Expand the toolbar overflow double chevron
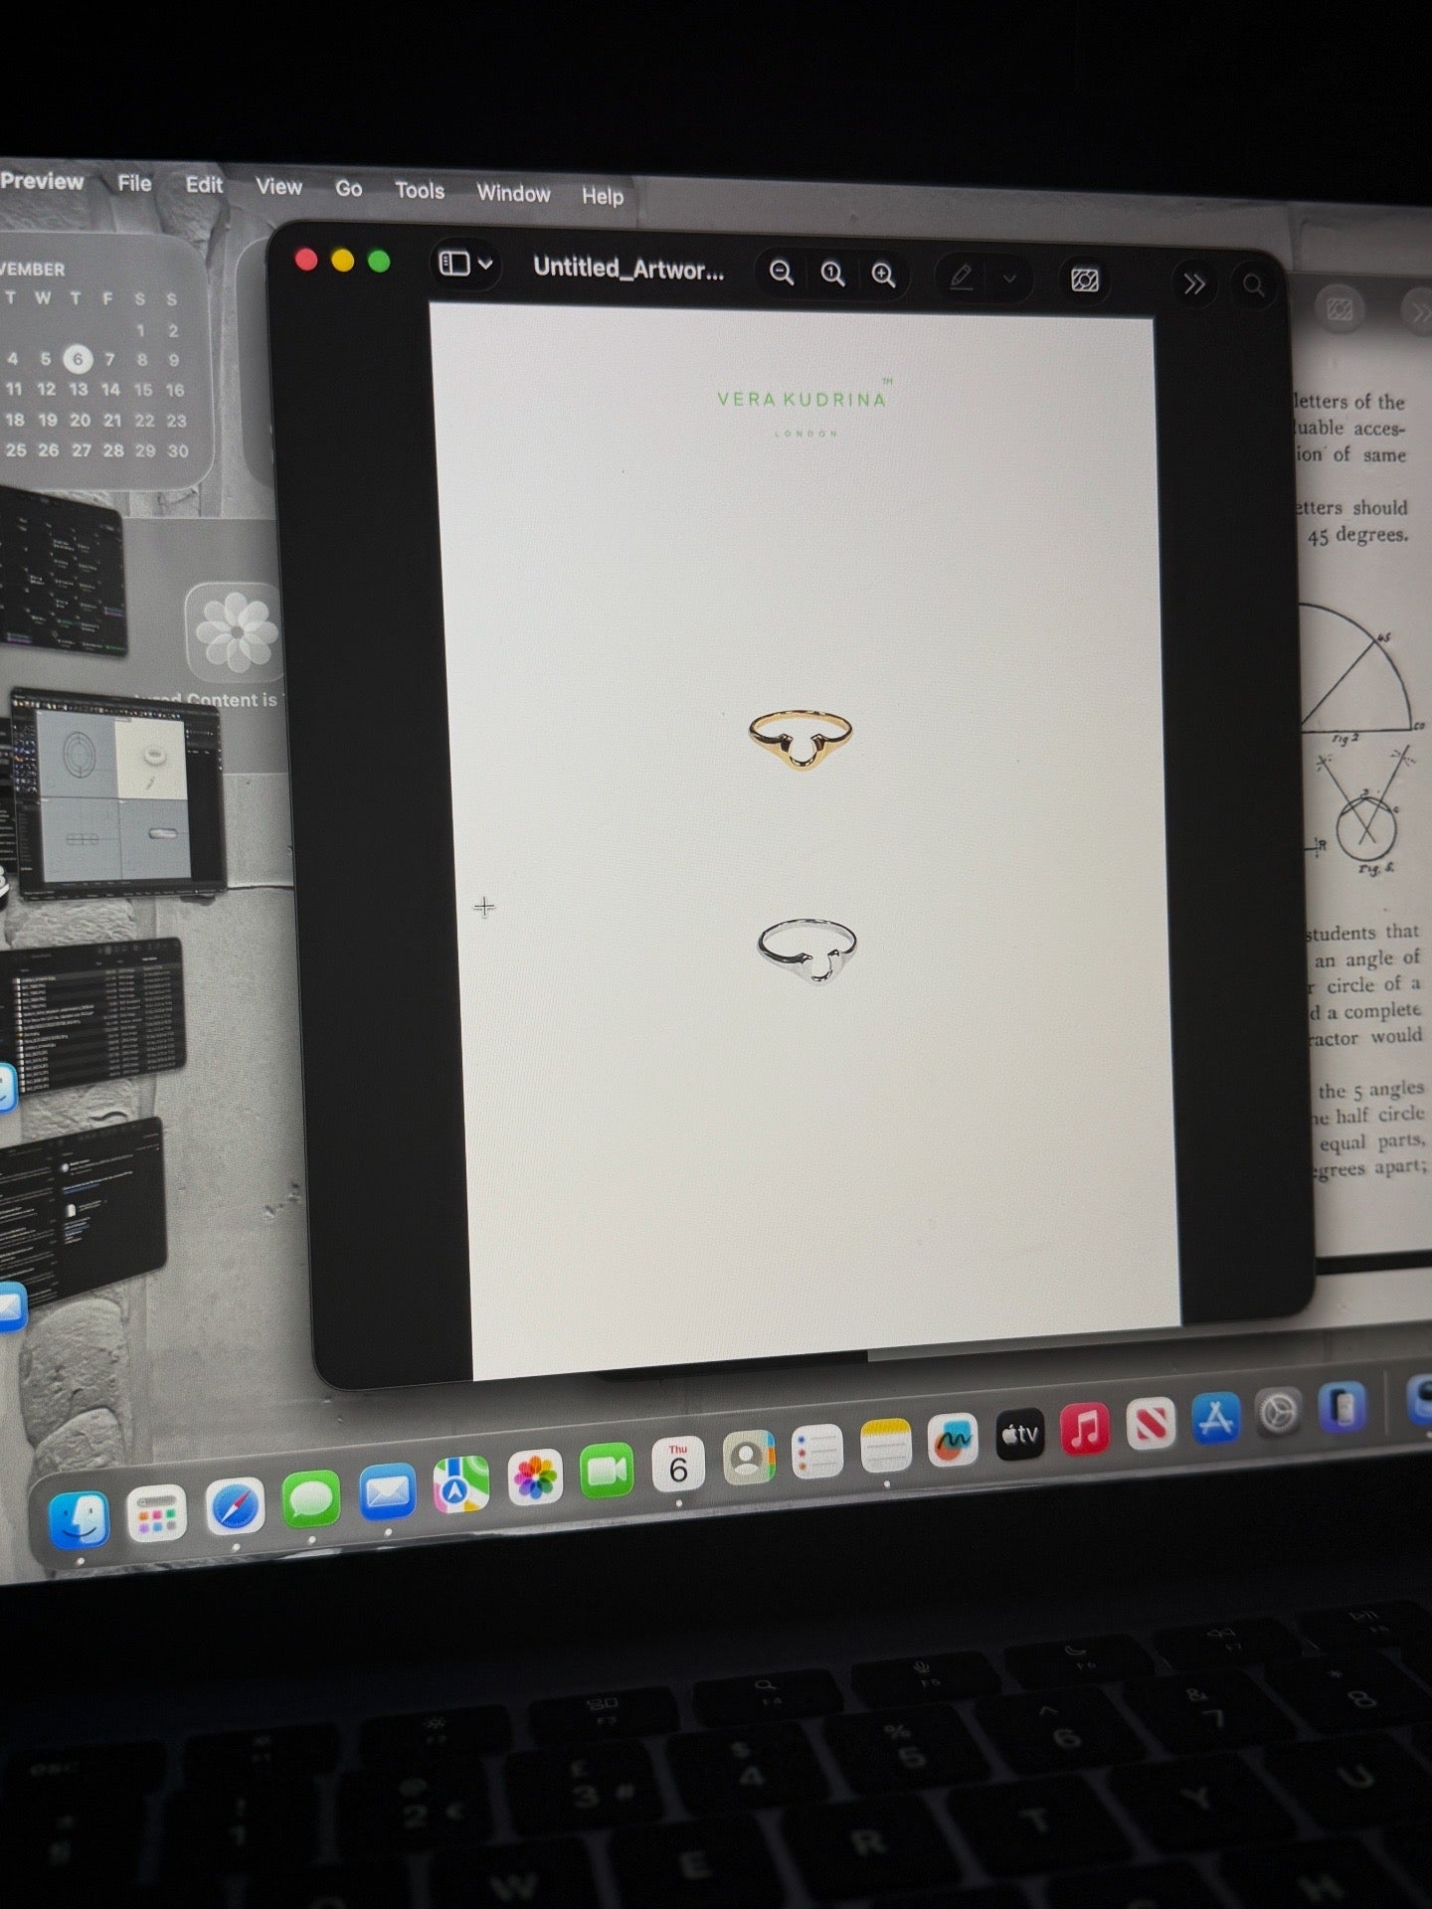 pos(1193,284)
